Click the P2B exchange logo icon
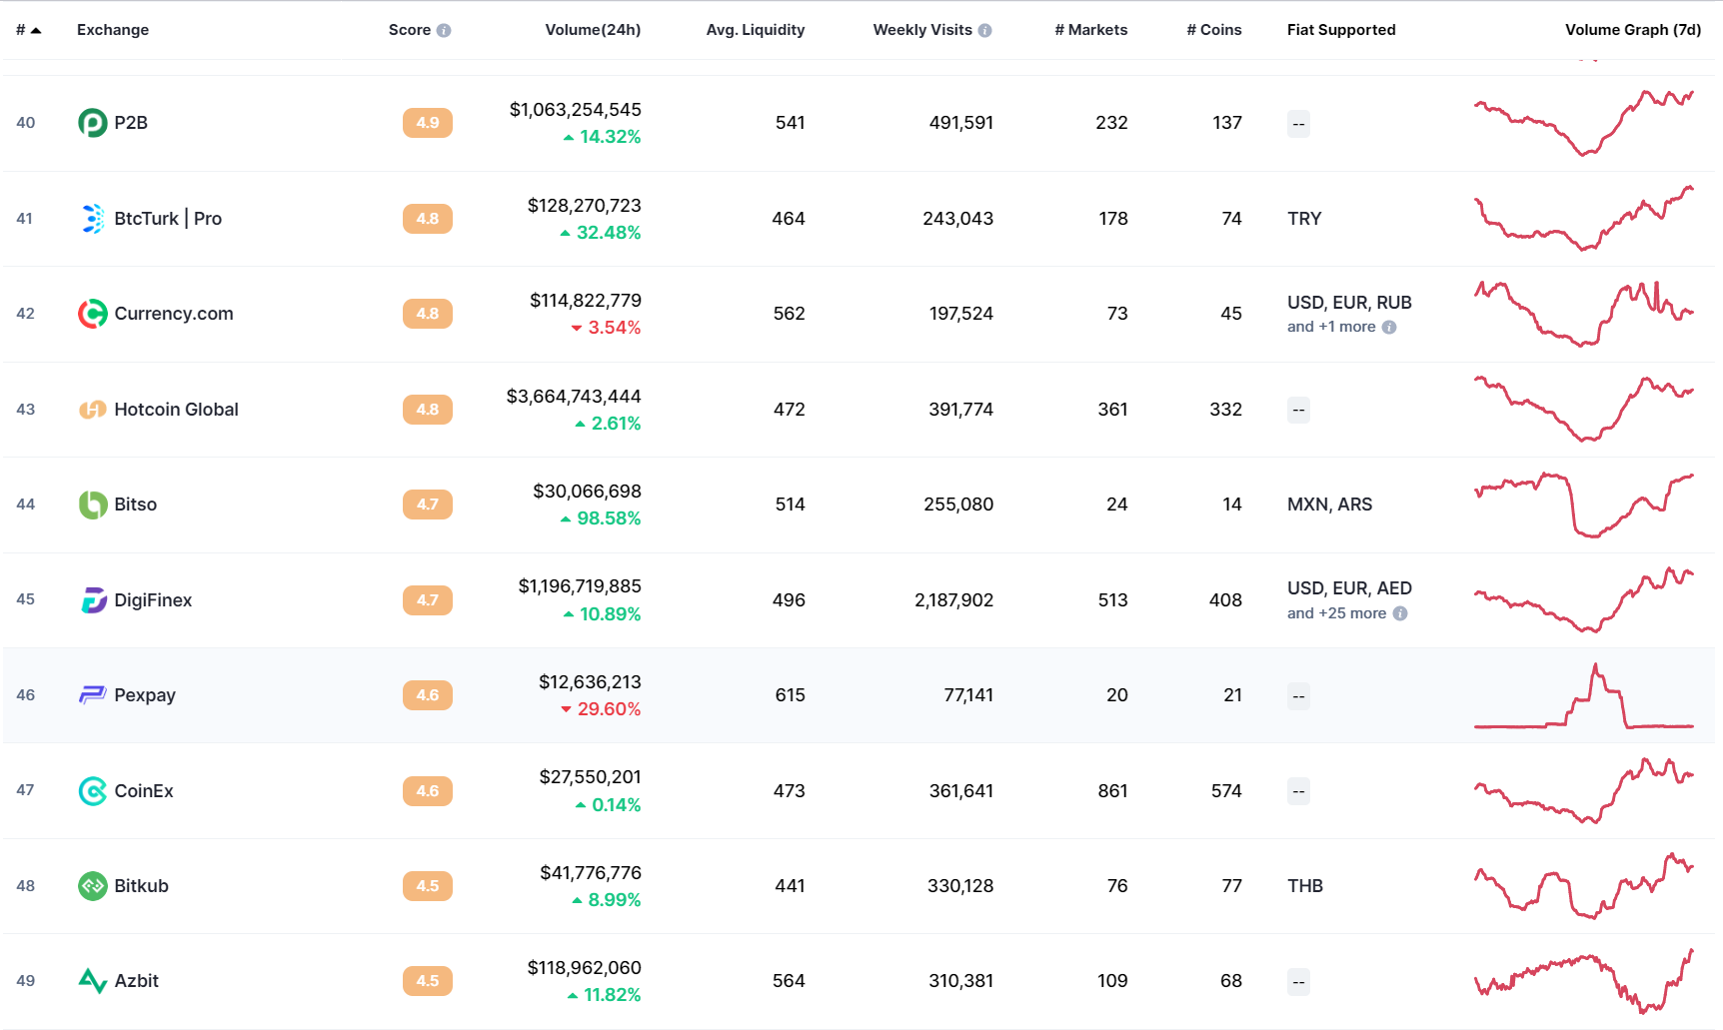The image size is (1723, 1030). point(93,123)
